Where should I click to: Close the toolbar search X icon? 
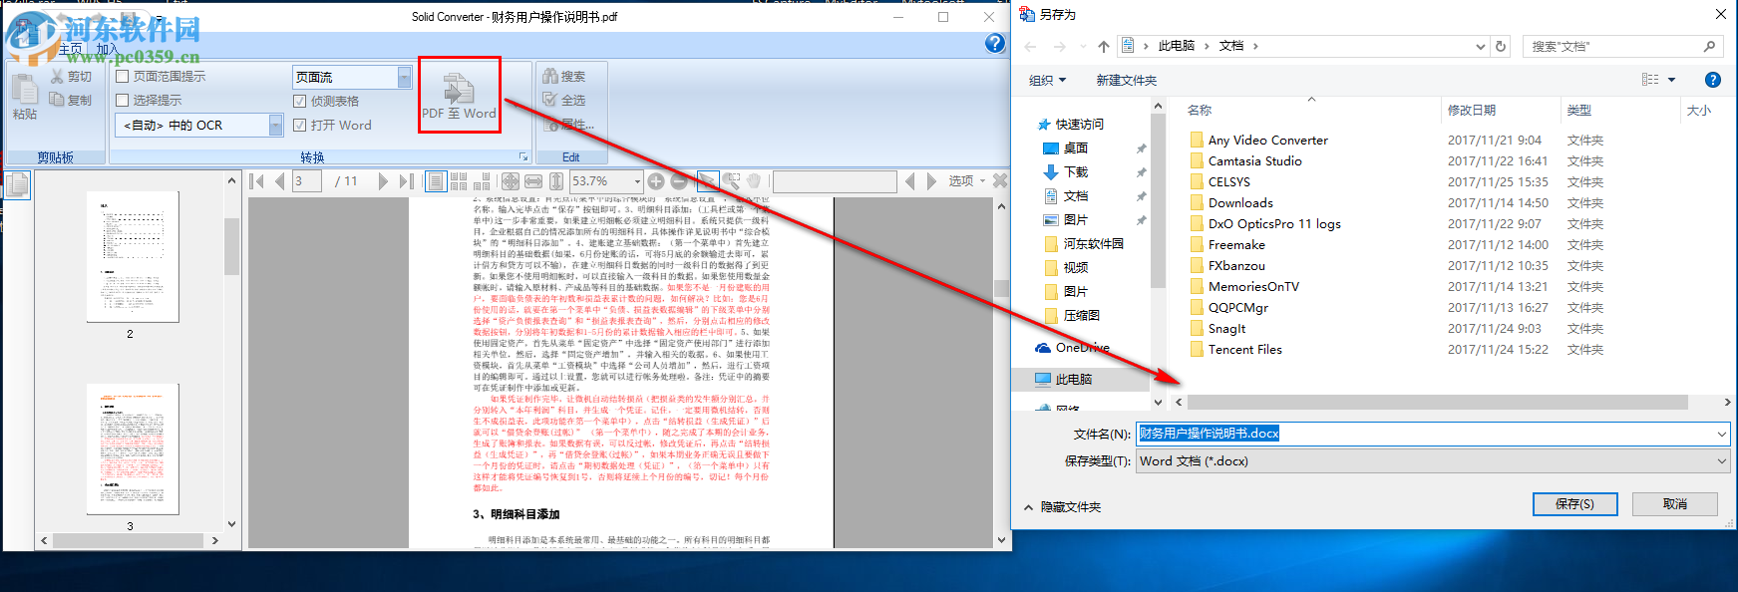[1000, 180]
